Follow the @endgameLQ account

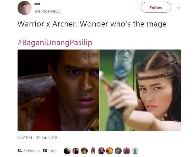click(156, 7)
